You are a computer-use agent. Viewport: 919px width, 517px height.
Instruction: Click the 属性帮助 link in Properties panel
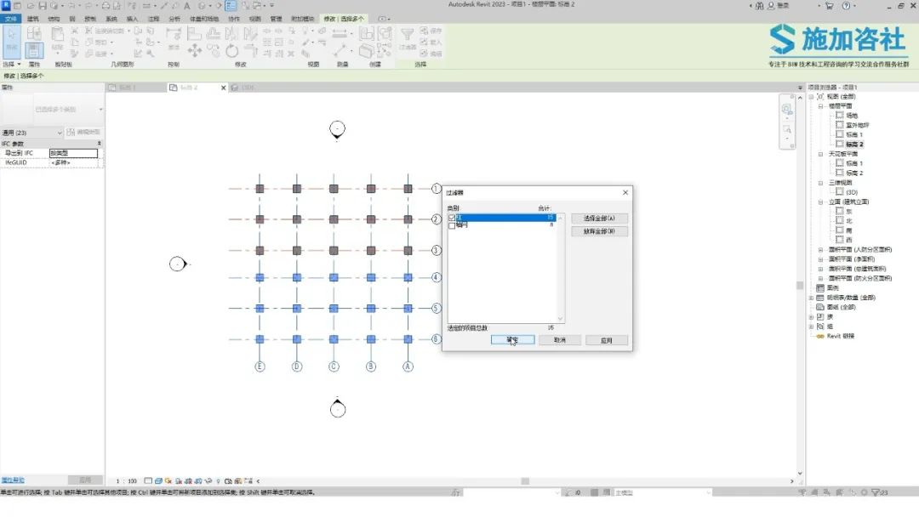click(x=13, y=480)
